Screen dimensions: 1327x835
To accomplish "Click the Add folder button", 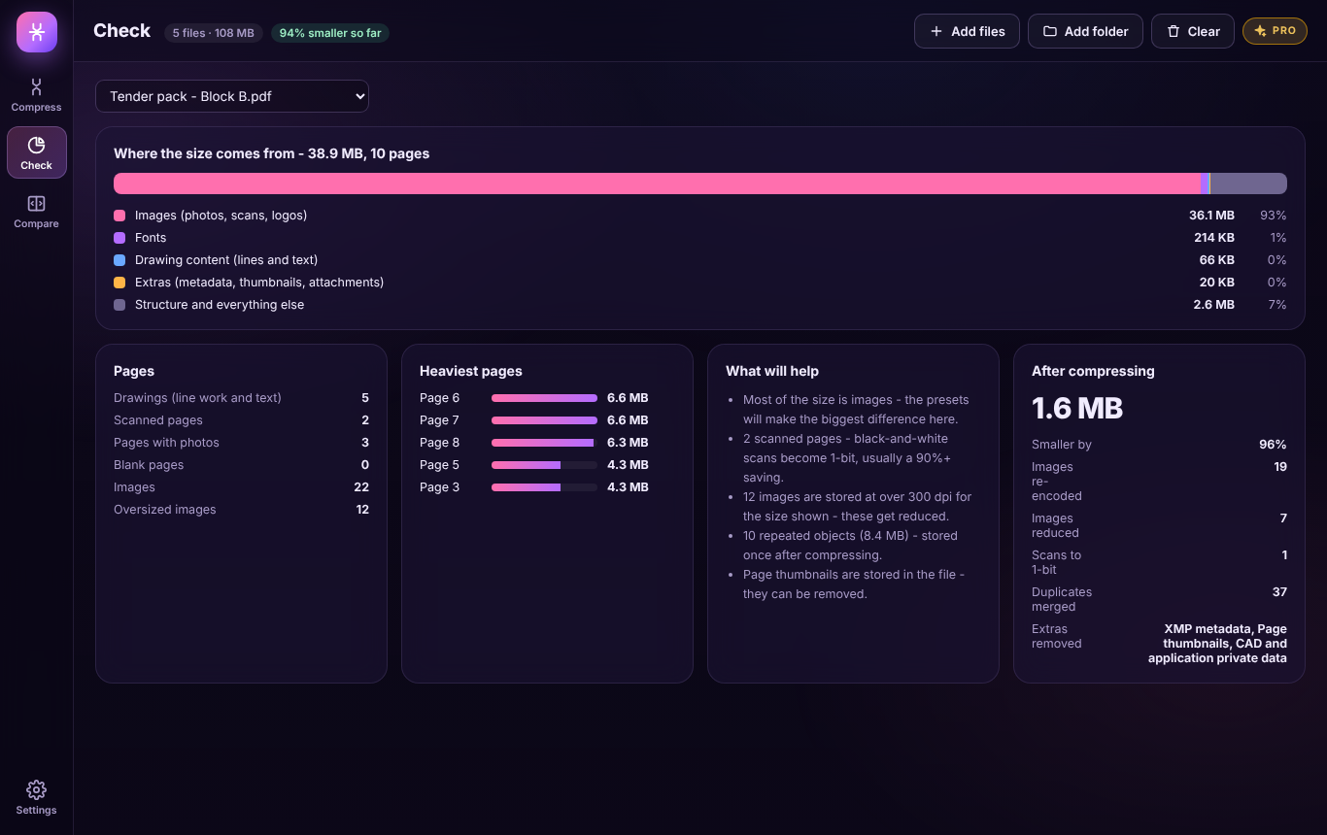I will [1085, 31].
